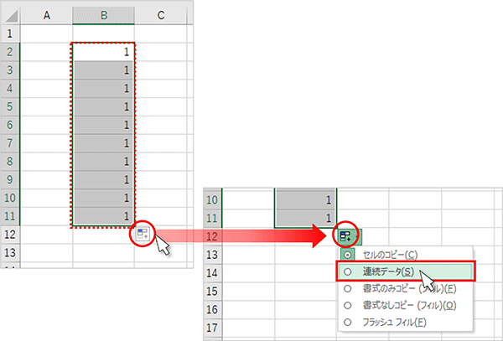Click cell B7 containing 1

[103, 143]
